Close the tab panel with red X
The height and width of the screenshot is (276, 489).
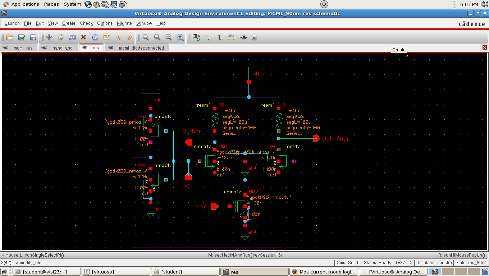[485, 48]
